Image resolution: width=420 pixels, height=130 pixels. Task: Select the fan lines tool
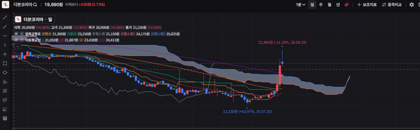pos(5,109)
